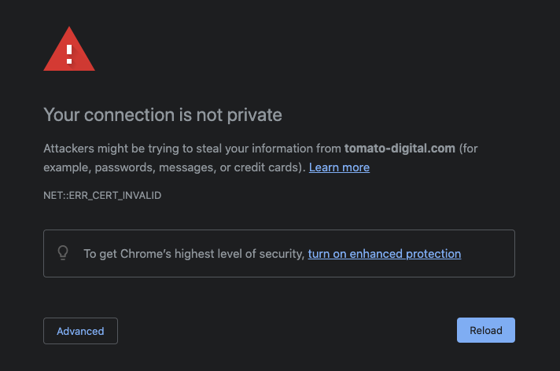Click empty tip box area right of link
This screenshot has height=371, width=560.
(488, 254)
